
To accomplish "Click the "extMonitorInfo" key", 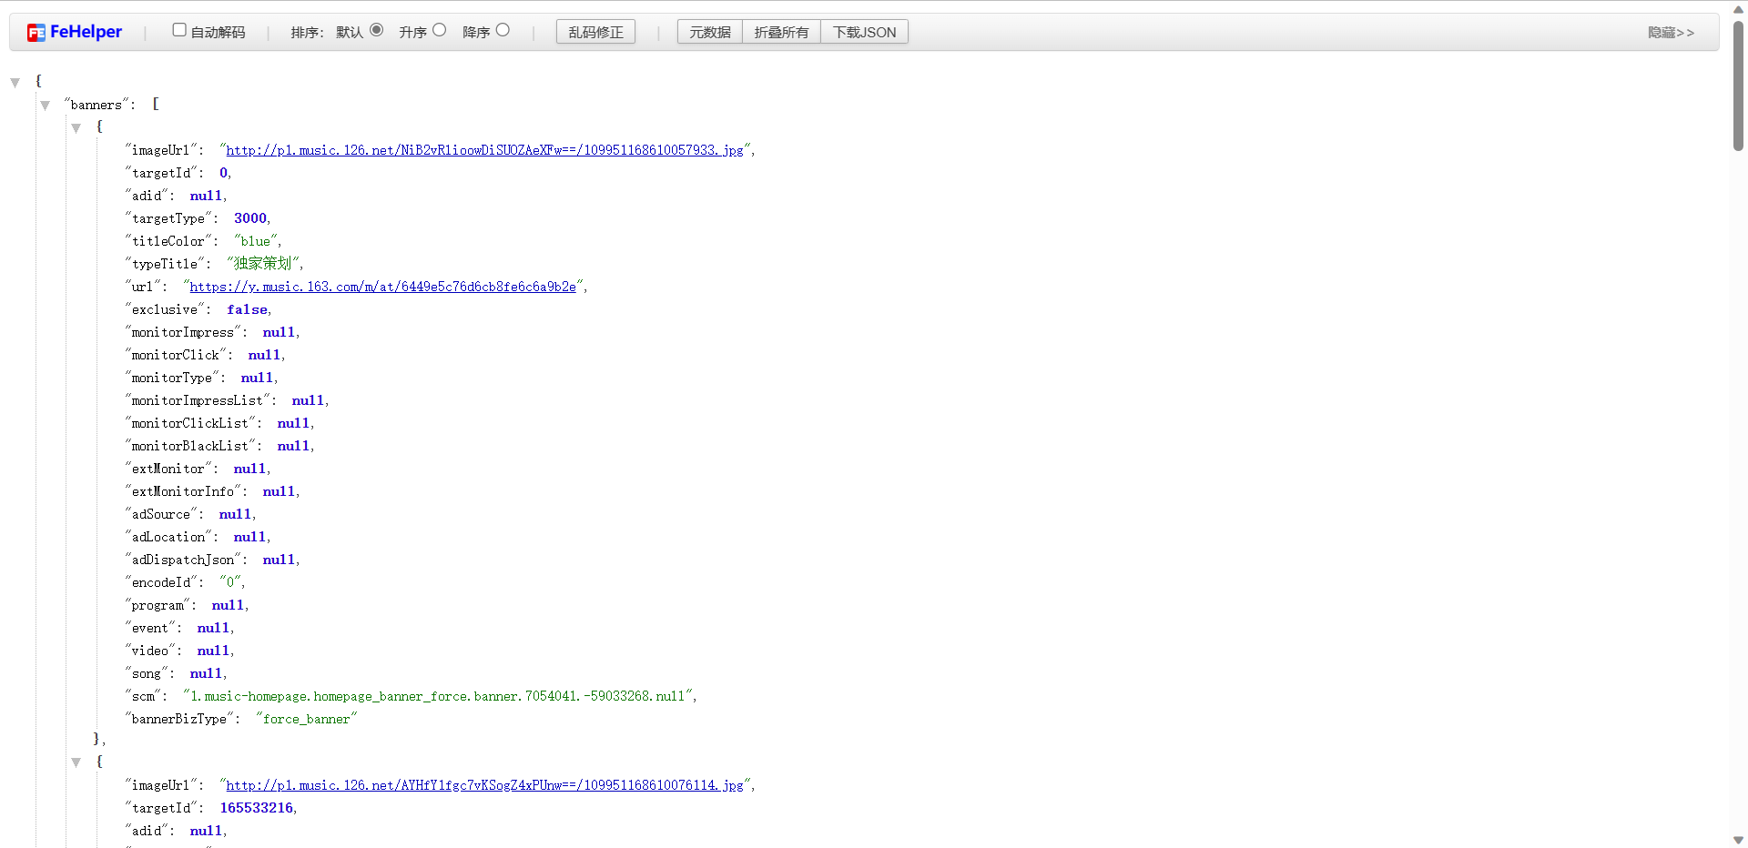I will (x=183, y=491).
